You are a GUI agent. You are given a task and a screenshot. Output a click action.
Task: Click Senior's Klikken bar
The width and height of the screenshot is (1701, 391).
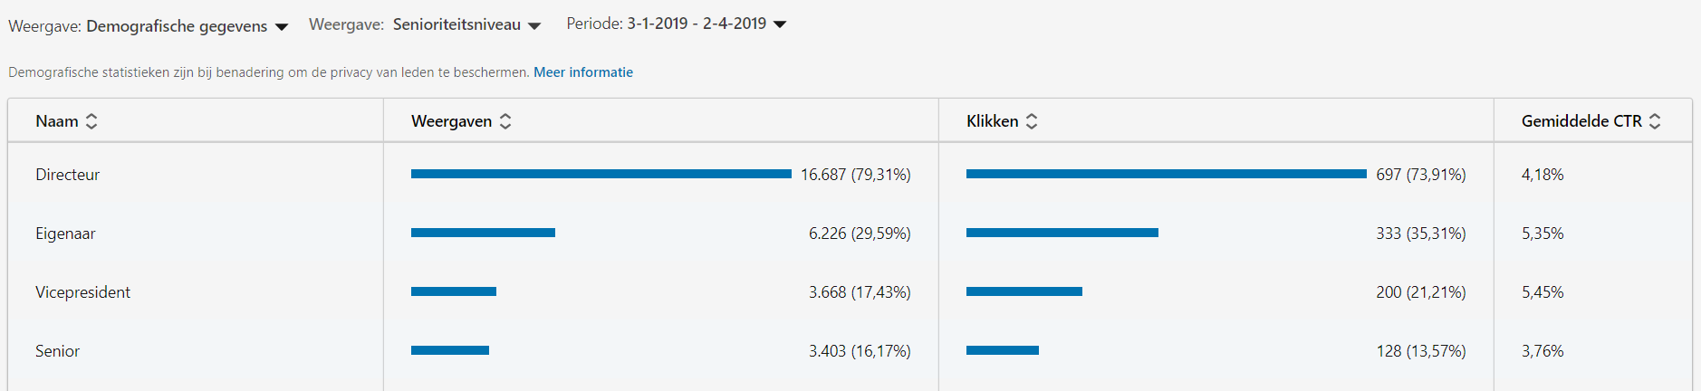point(1002,350)
